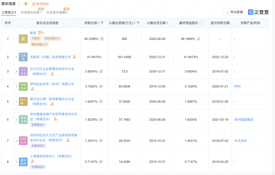The width and height of the screenshot is (275, 175).
Task: Open 尤妮佳（中国）投资有限公司 link
Action: point(51,57)
